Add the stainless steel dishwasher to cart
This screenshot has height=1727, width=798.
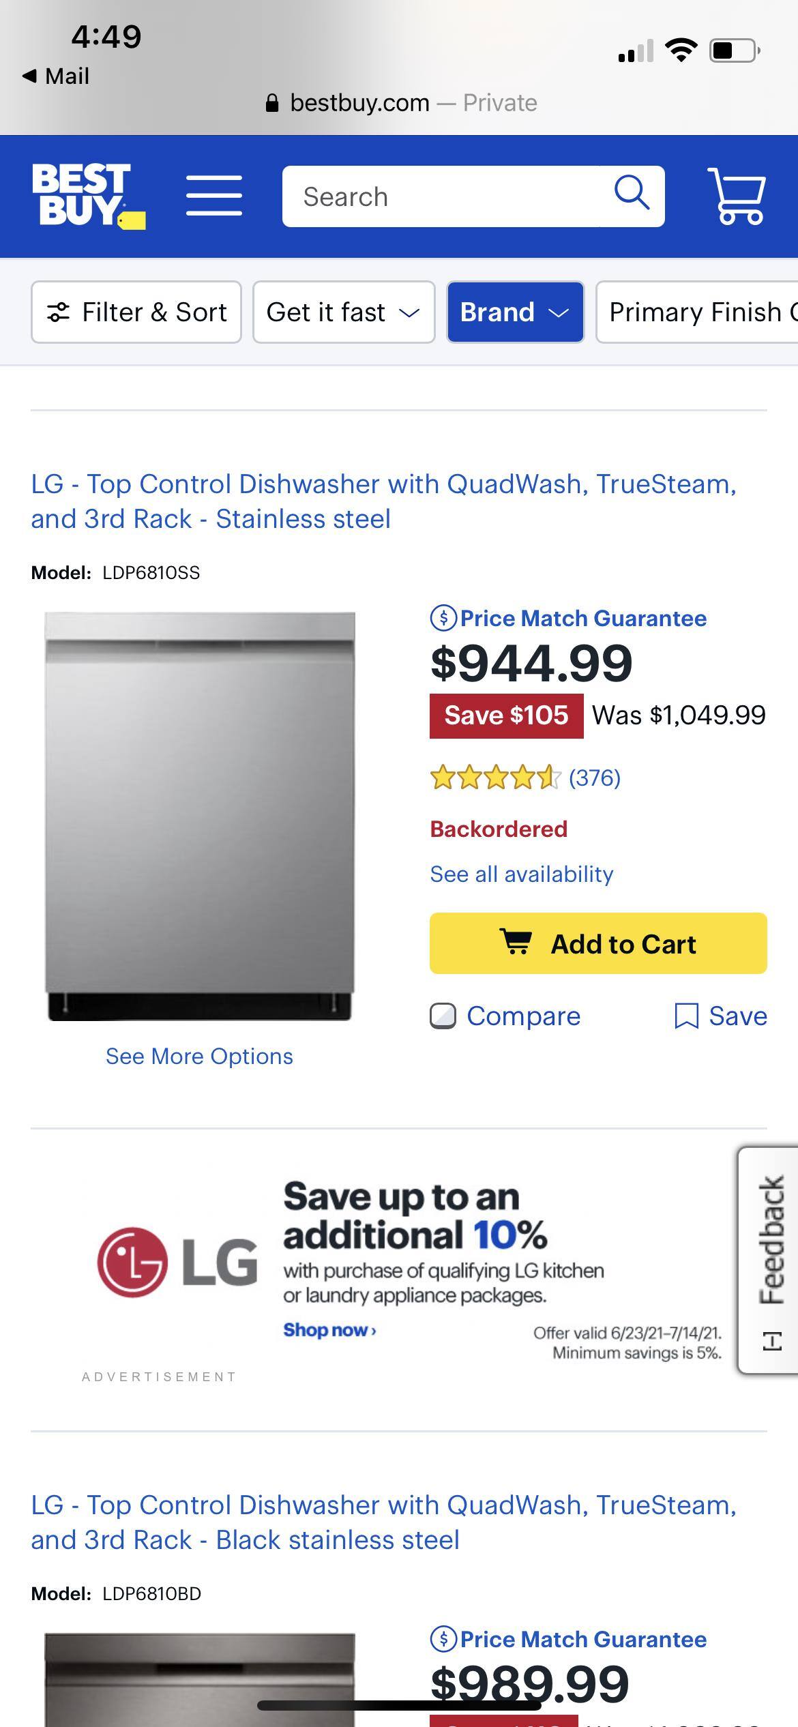point(597,943)
